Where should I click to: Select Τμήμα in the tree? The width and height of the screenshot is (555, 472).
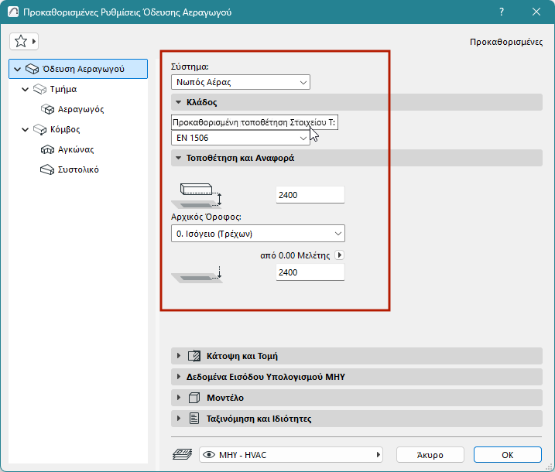click(x=63, y=89)
